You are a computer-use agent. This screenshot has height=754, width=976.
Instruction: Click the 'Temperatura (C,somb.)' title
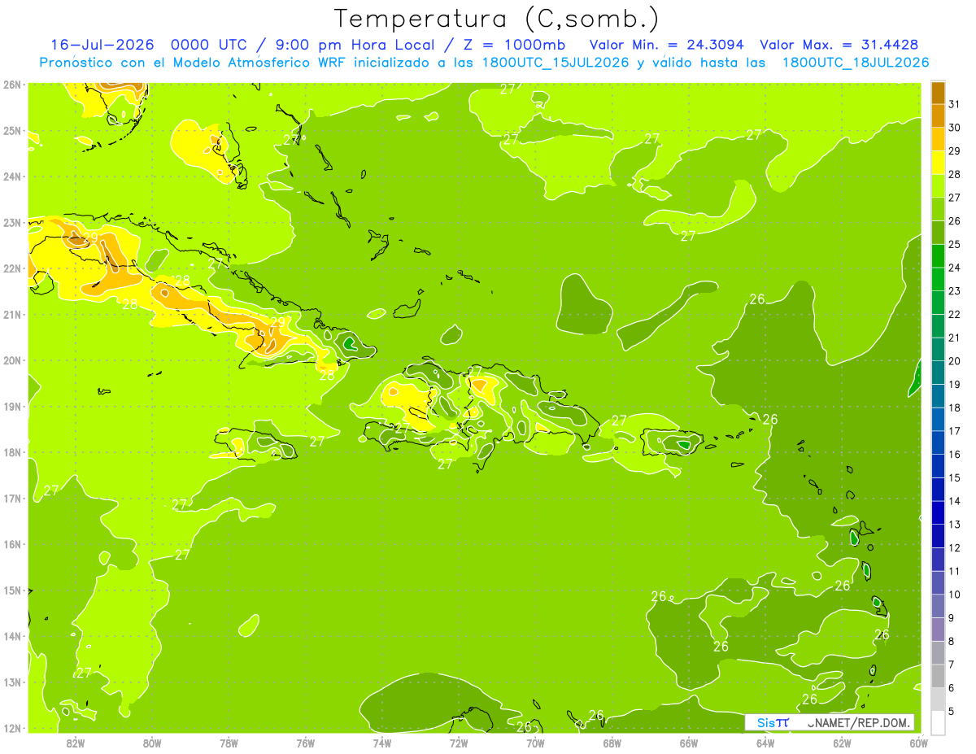(496, 19)
